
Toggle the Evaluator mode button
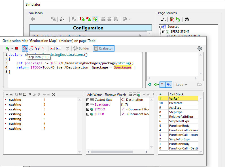[x=104, y=48]
